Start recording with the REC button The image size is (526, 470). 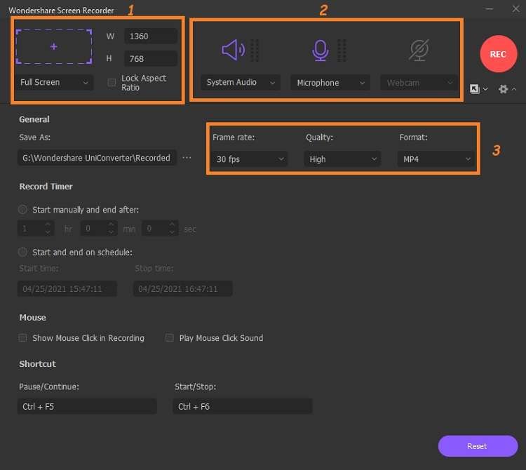click(498, 54)
